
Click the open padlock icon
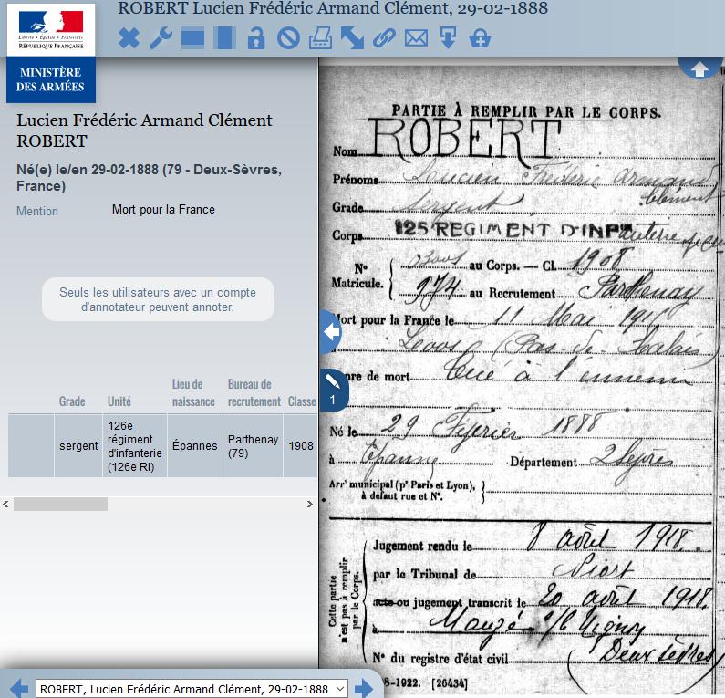pyautogui.click(x=256, y=38)
